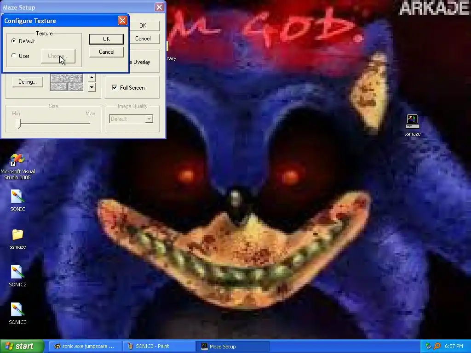This screenshot has height=353, width=471.
Task: Click OK in Maze Setup window
Action: (x=143, y=26)
